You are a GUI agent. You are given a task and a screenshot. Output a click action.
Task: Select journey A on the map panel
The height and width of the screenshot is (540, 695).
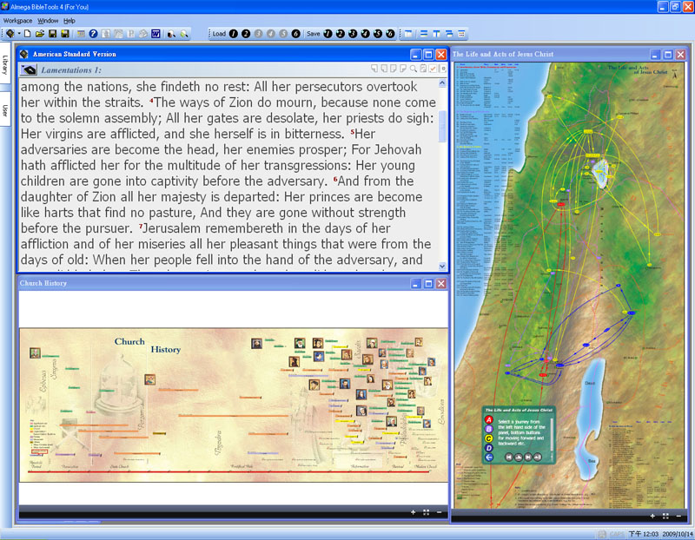point(488,419)
